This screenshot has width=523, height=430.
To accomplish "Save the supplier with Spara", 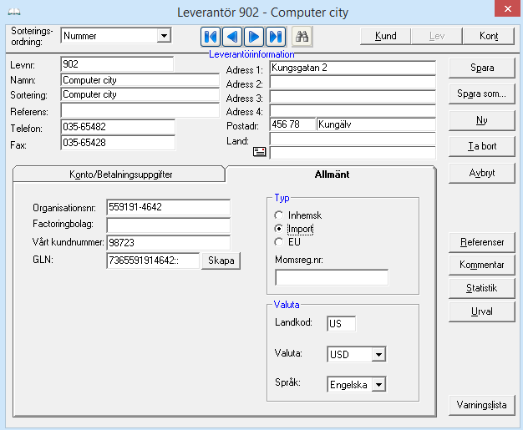I will click(482, 68).
